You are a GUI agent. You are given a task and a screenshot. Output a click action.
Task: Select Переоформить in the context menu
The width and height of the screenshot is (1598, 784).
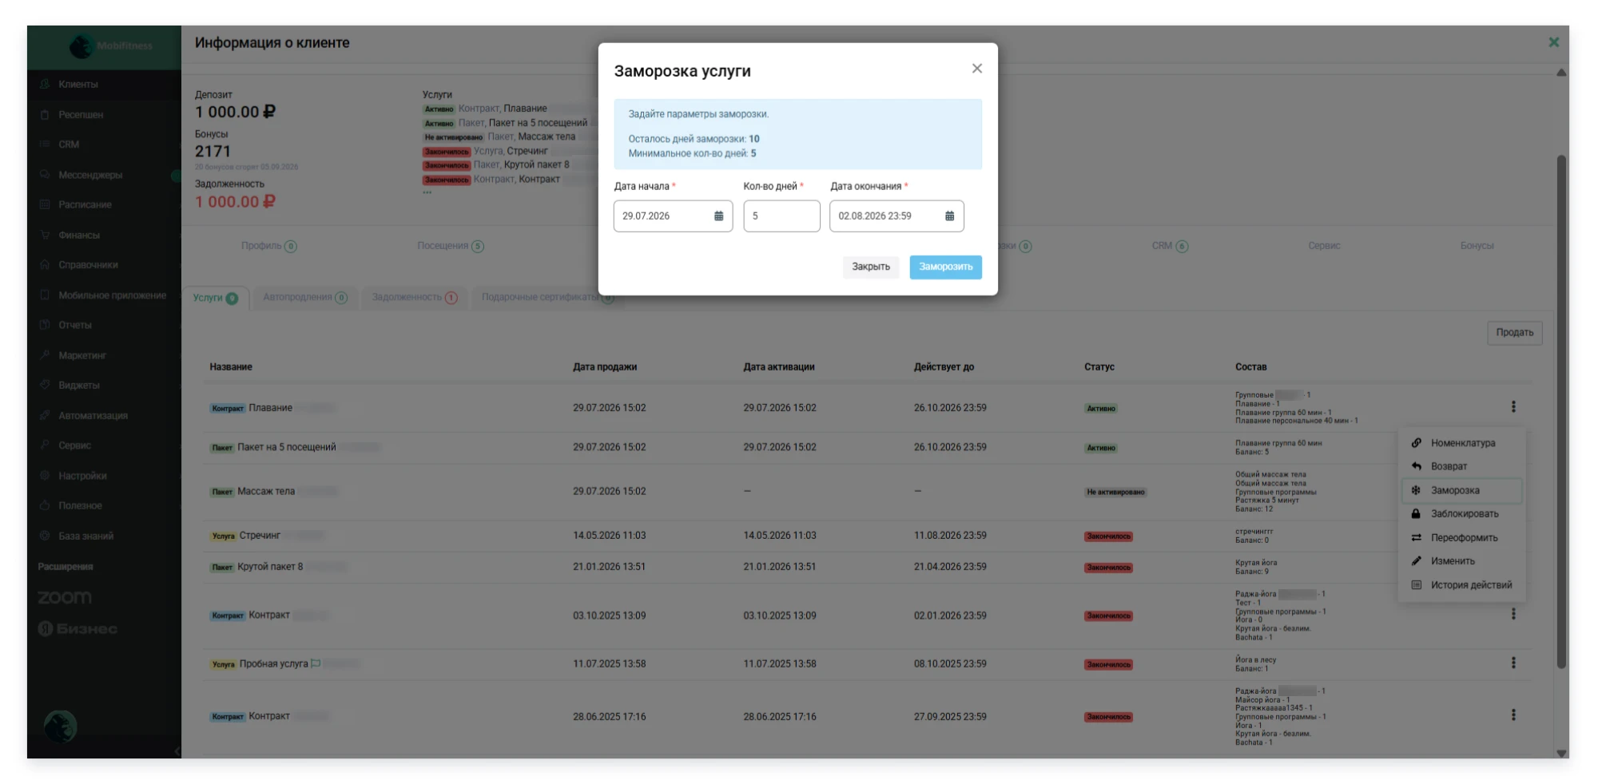(x=1462, y=538)
